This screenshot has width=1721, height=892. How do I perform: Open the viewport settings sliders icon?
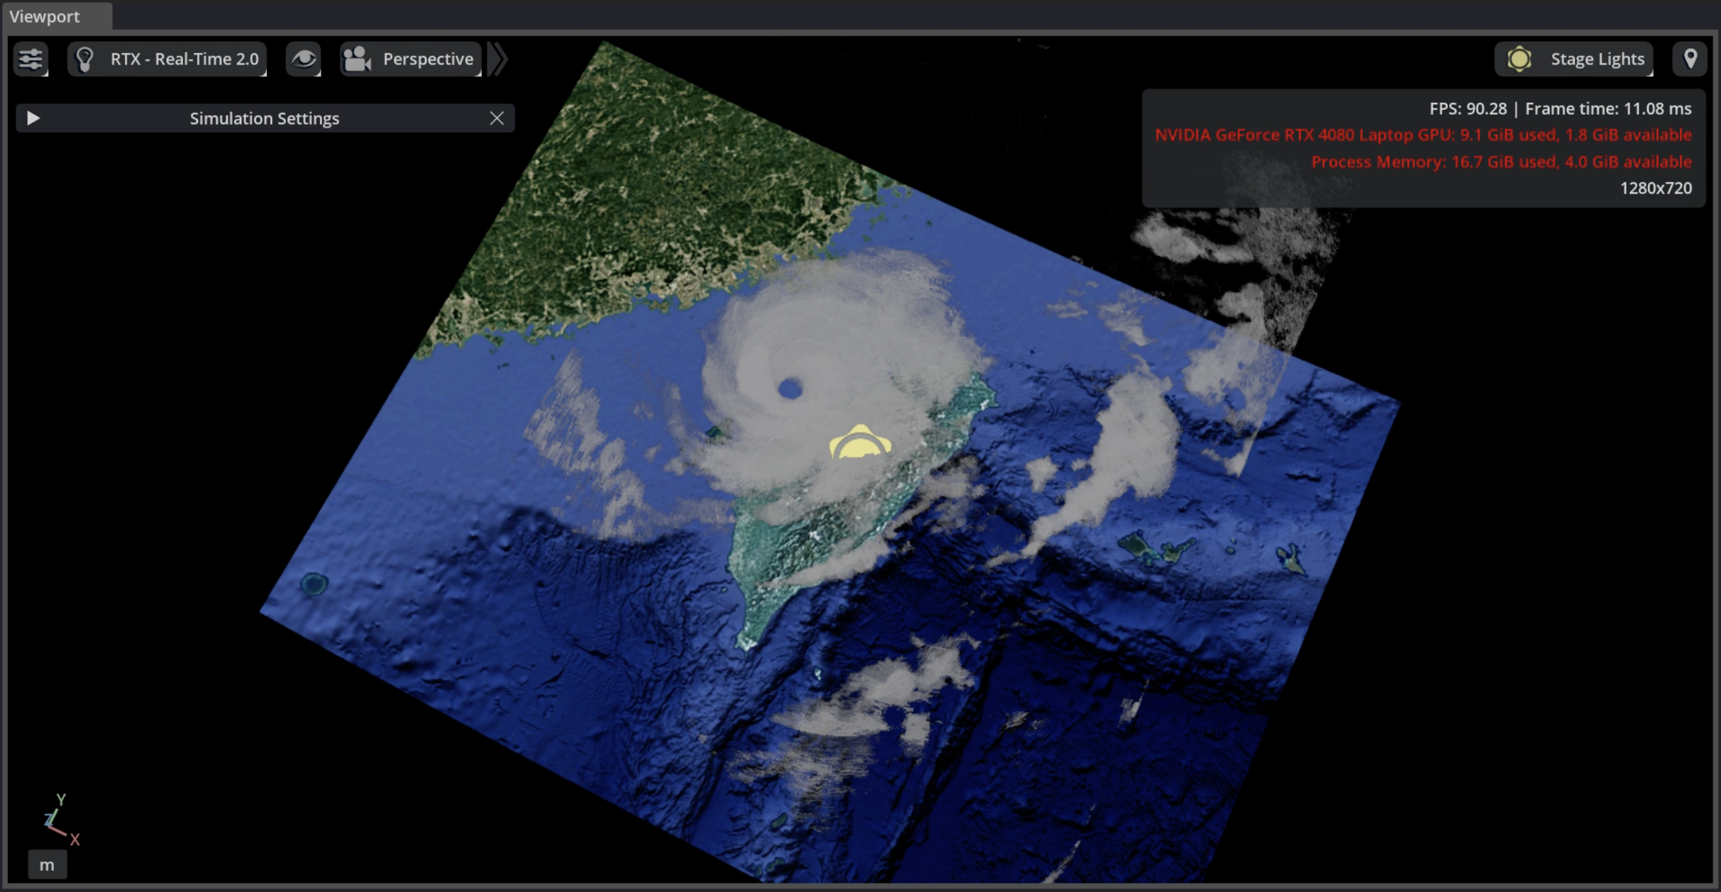pyautogui.click(x=31, y=59)
